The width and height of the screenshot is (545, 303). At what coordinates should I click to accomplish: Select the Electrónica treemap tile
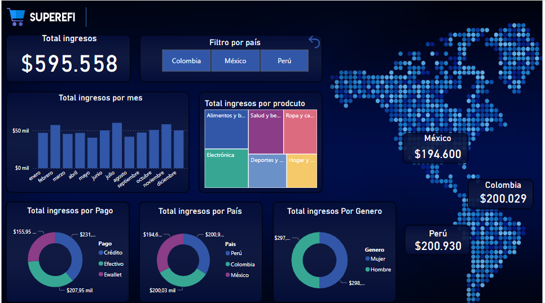coord(226,168)
